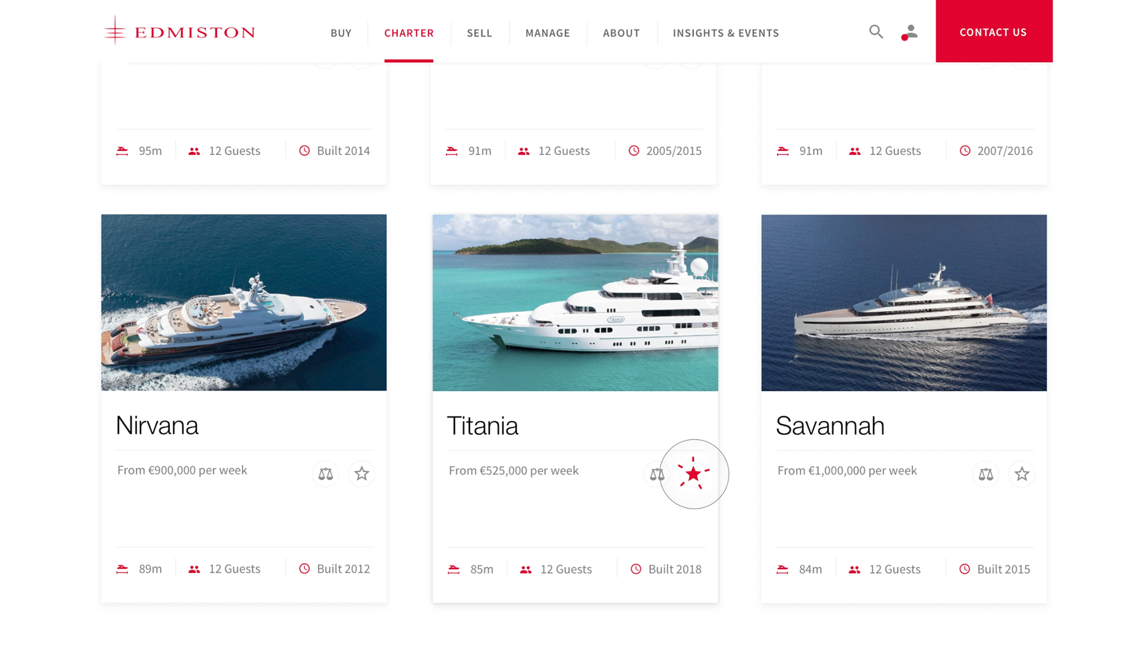Click the Contact Us button
Image resolution: width=1148 pixels, height=645 pixels.
(994, 31)
